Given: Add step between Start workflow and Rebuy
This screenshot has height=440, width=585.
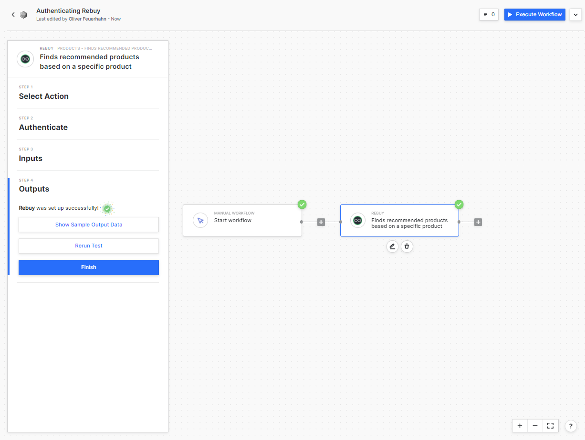Looking at the screenshot, I should point(321,222).
